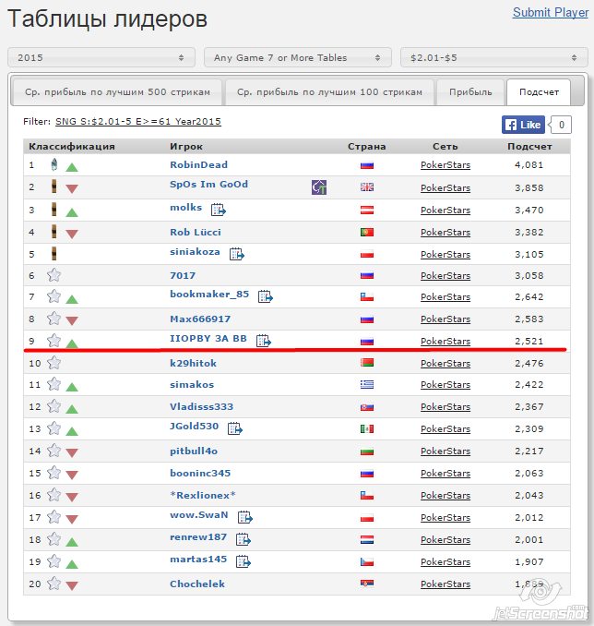The width and height of the screenshot is (594, 626).
Task: Click the PokerStars link in the molks row
Action: pos(445,210)
